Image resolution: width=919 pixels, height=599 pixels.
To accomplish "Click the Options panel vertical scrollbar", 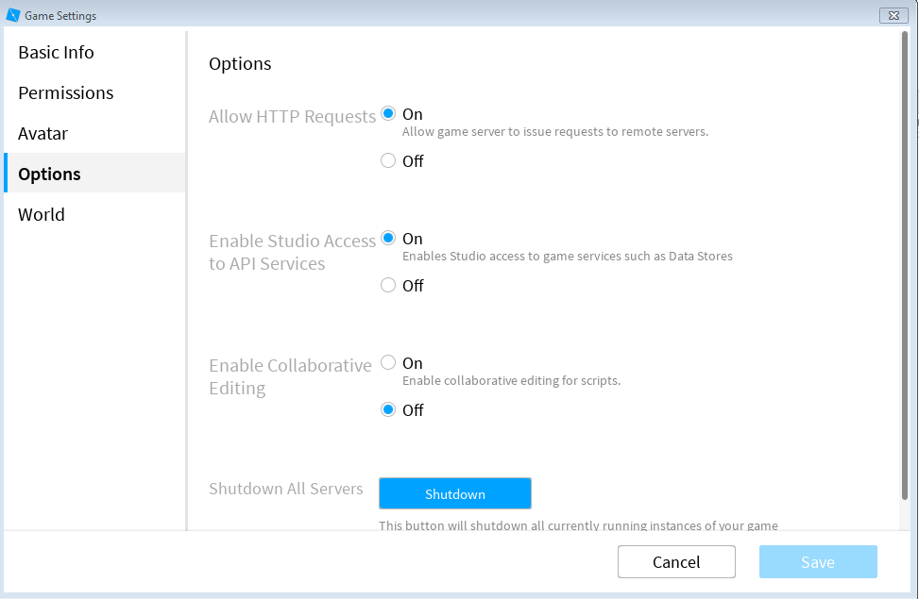I will (x=905, y=264).
